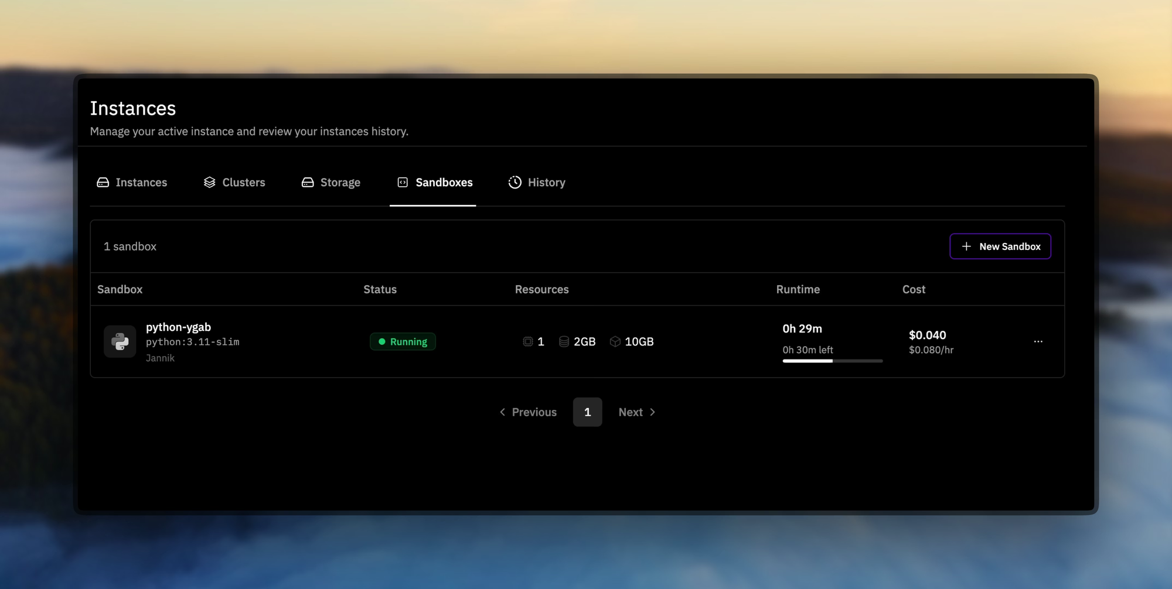Click the Next page chevron
The height and width of the screenshot is (589, 1172).
click(652, 412)
